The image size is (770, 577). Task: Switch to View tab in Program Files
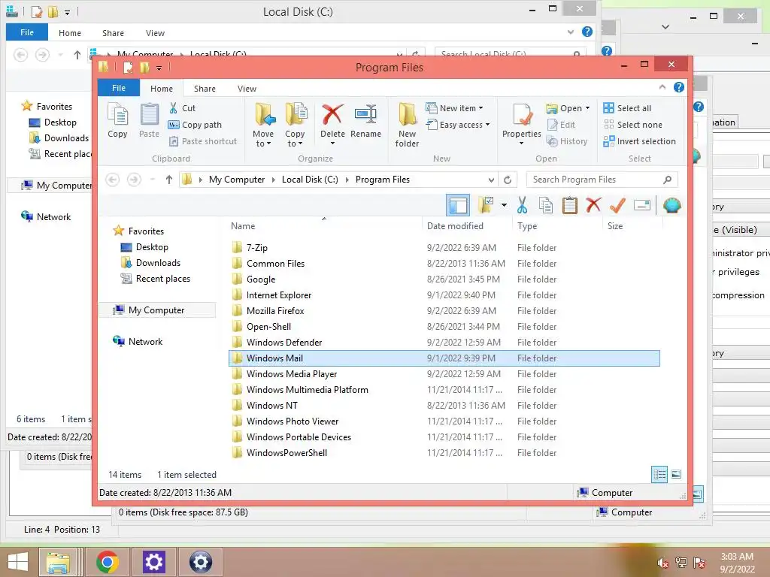pyautogui.click(x=247, y=89)
